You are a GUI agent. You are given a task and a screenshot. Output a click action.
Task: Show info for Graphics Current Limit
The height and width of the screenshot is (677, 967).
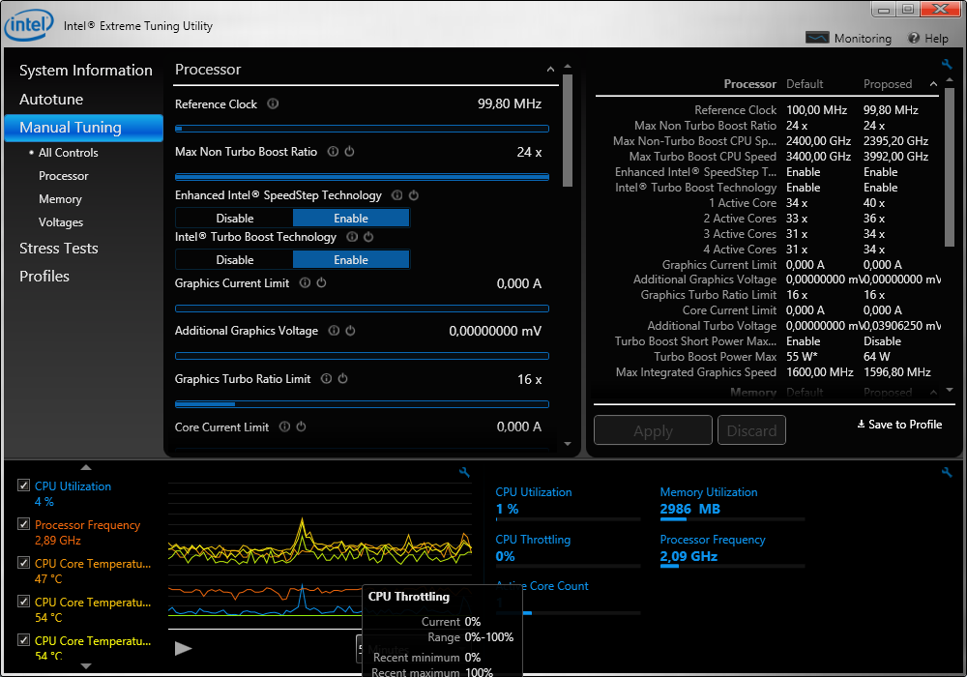[305, 282]
